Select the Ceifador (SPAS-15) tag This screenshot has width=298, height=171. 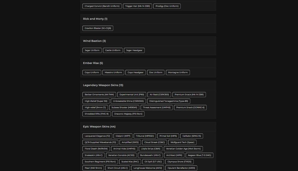192,136
